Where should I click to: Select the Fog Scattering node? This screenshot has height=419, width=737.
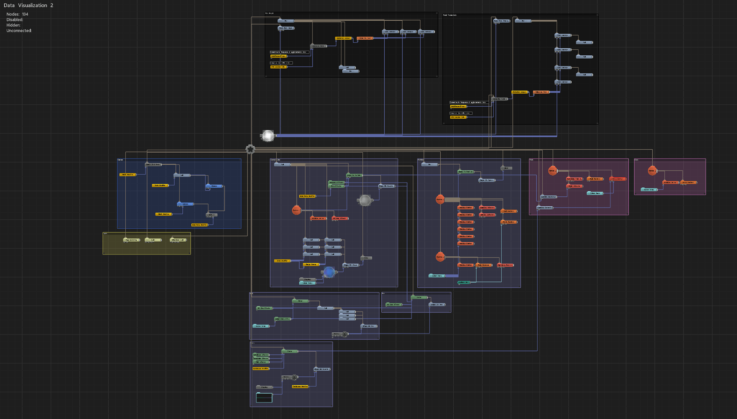(x=131, y=240)
